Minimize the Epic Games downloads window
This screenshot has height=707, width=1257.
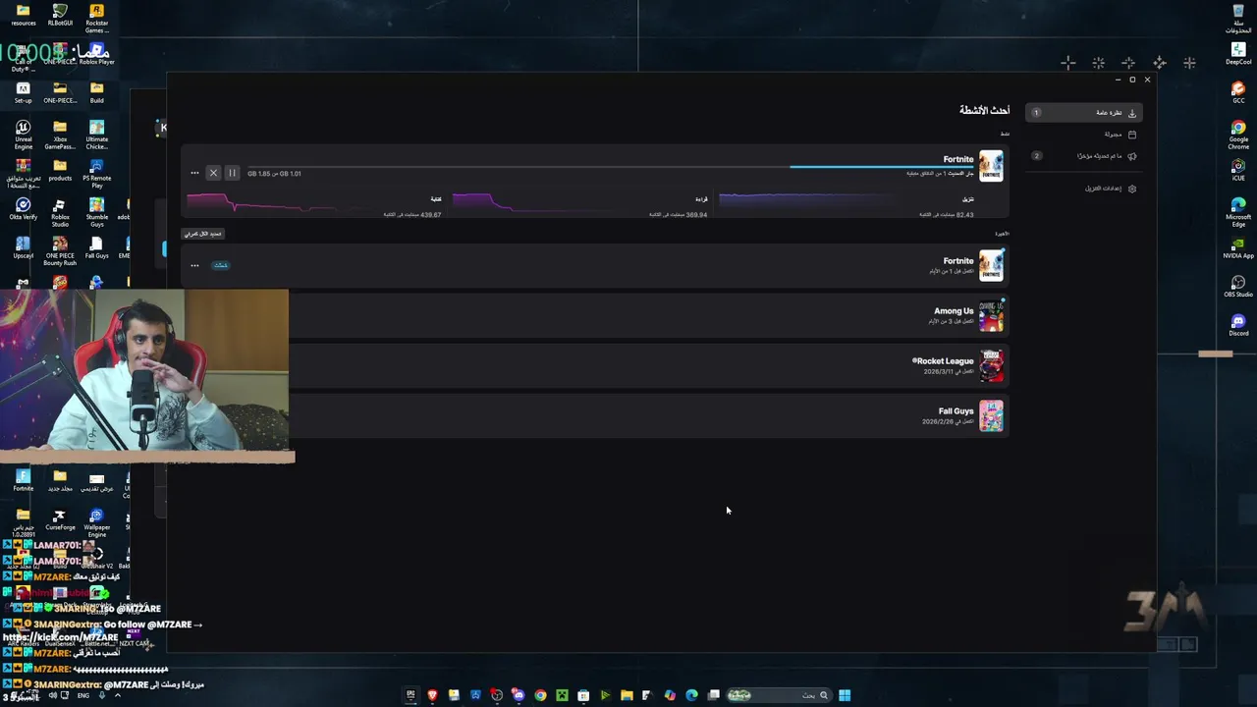[x=1118, y=80]
